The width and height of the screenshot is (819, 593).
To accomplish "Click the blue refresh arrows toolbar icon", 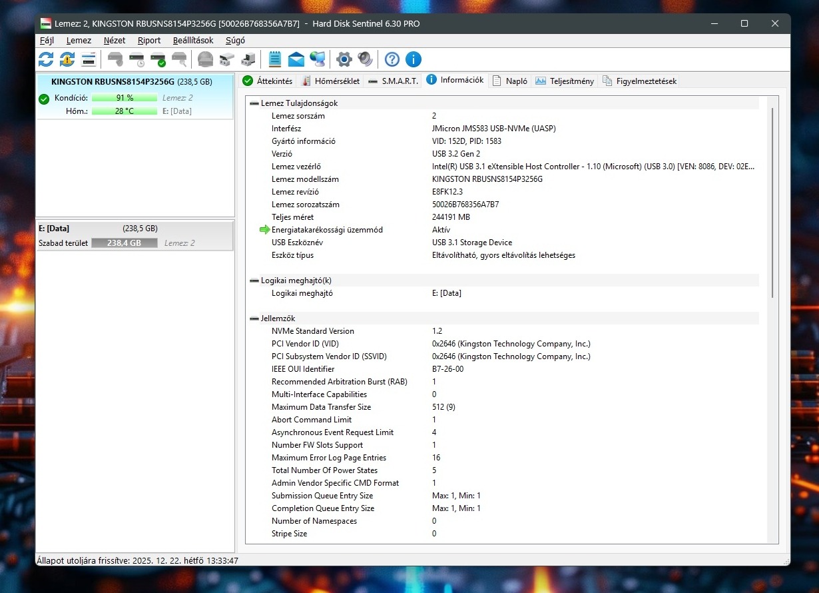I will pyautogui.click(x=46, y=59).
